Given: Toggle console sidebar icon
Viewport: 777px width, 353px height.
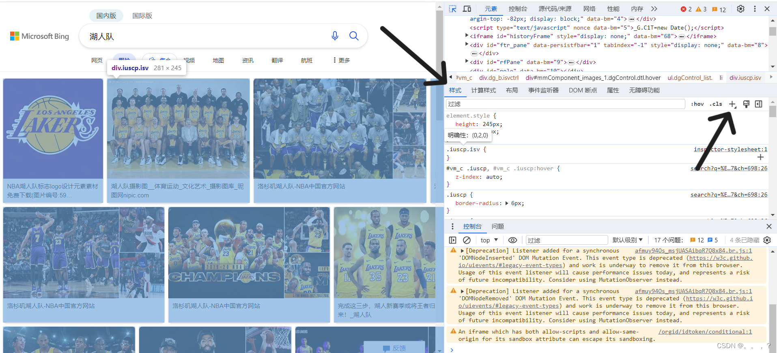Looking at the screenshot, I should (453, 240).
